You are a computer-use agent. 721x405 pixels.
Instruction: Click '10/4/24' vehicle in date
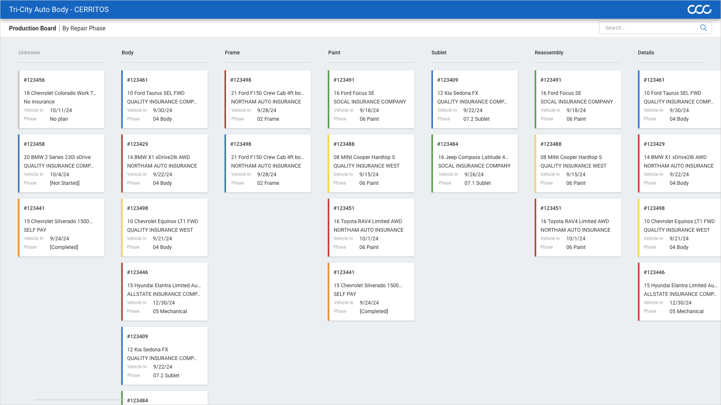click(x=59, y=174)
